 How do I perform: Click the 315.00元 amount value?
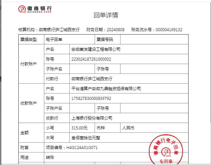tap(80, 128)
